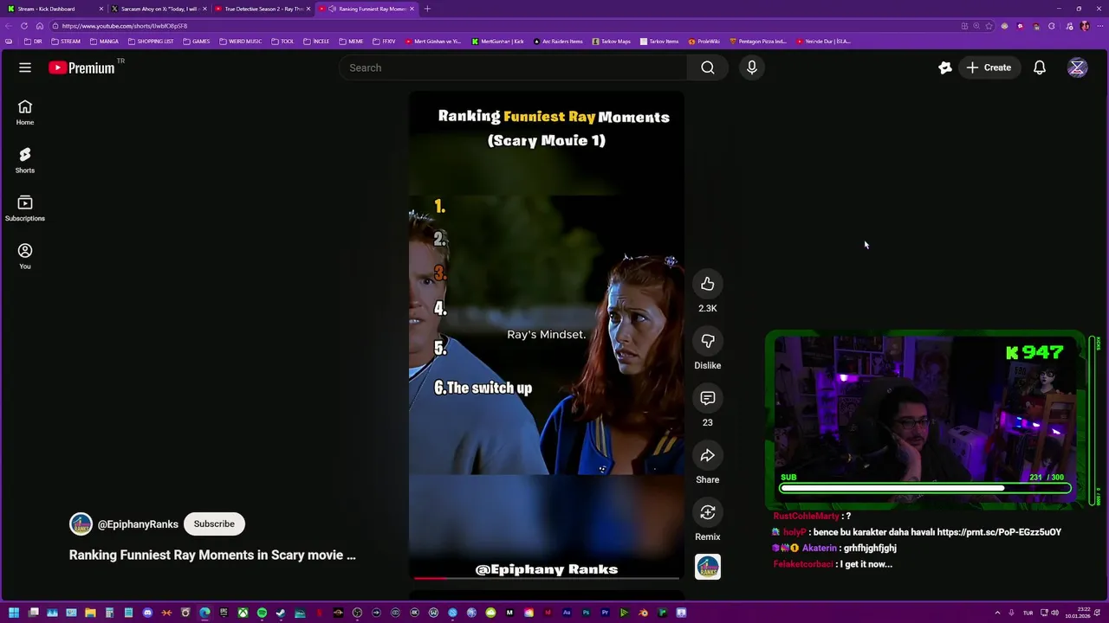Dislike the Short
The width and height of the screenshot is (1109, 623).
pyautogui.click(x=708, y=341)
